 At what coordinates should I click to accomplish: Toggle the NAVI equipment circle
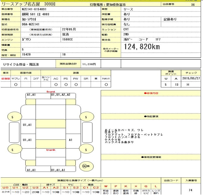click(106, 85)
